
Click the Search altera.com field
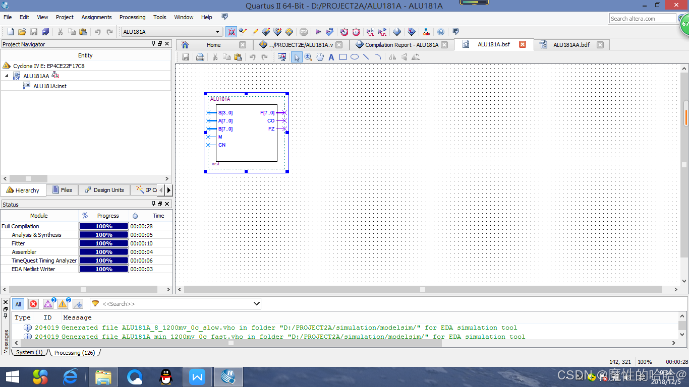[642, 19]
